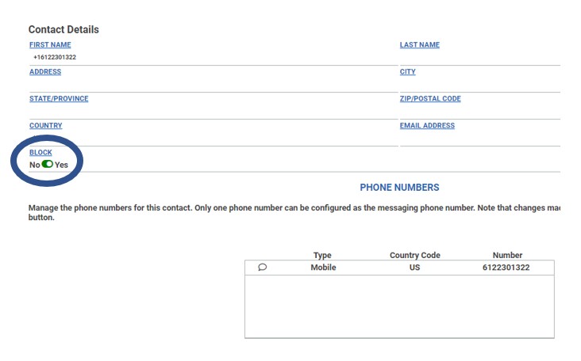Image resolution: width=581 pixels, height=361 pixels.
Task: Click into the Email Address field
Action: (x=479, y=139)
